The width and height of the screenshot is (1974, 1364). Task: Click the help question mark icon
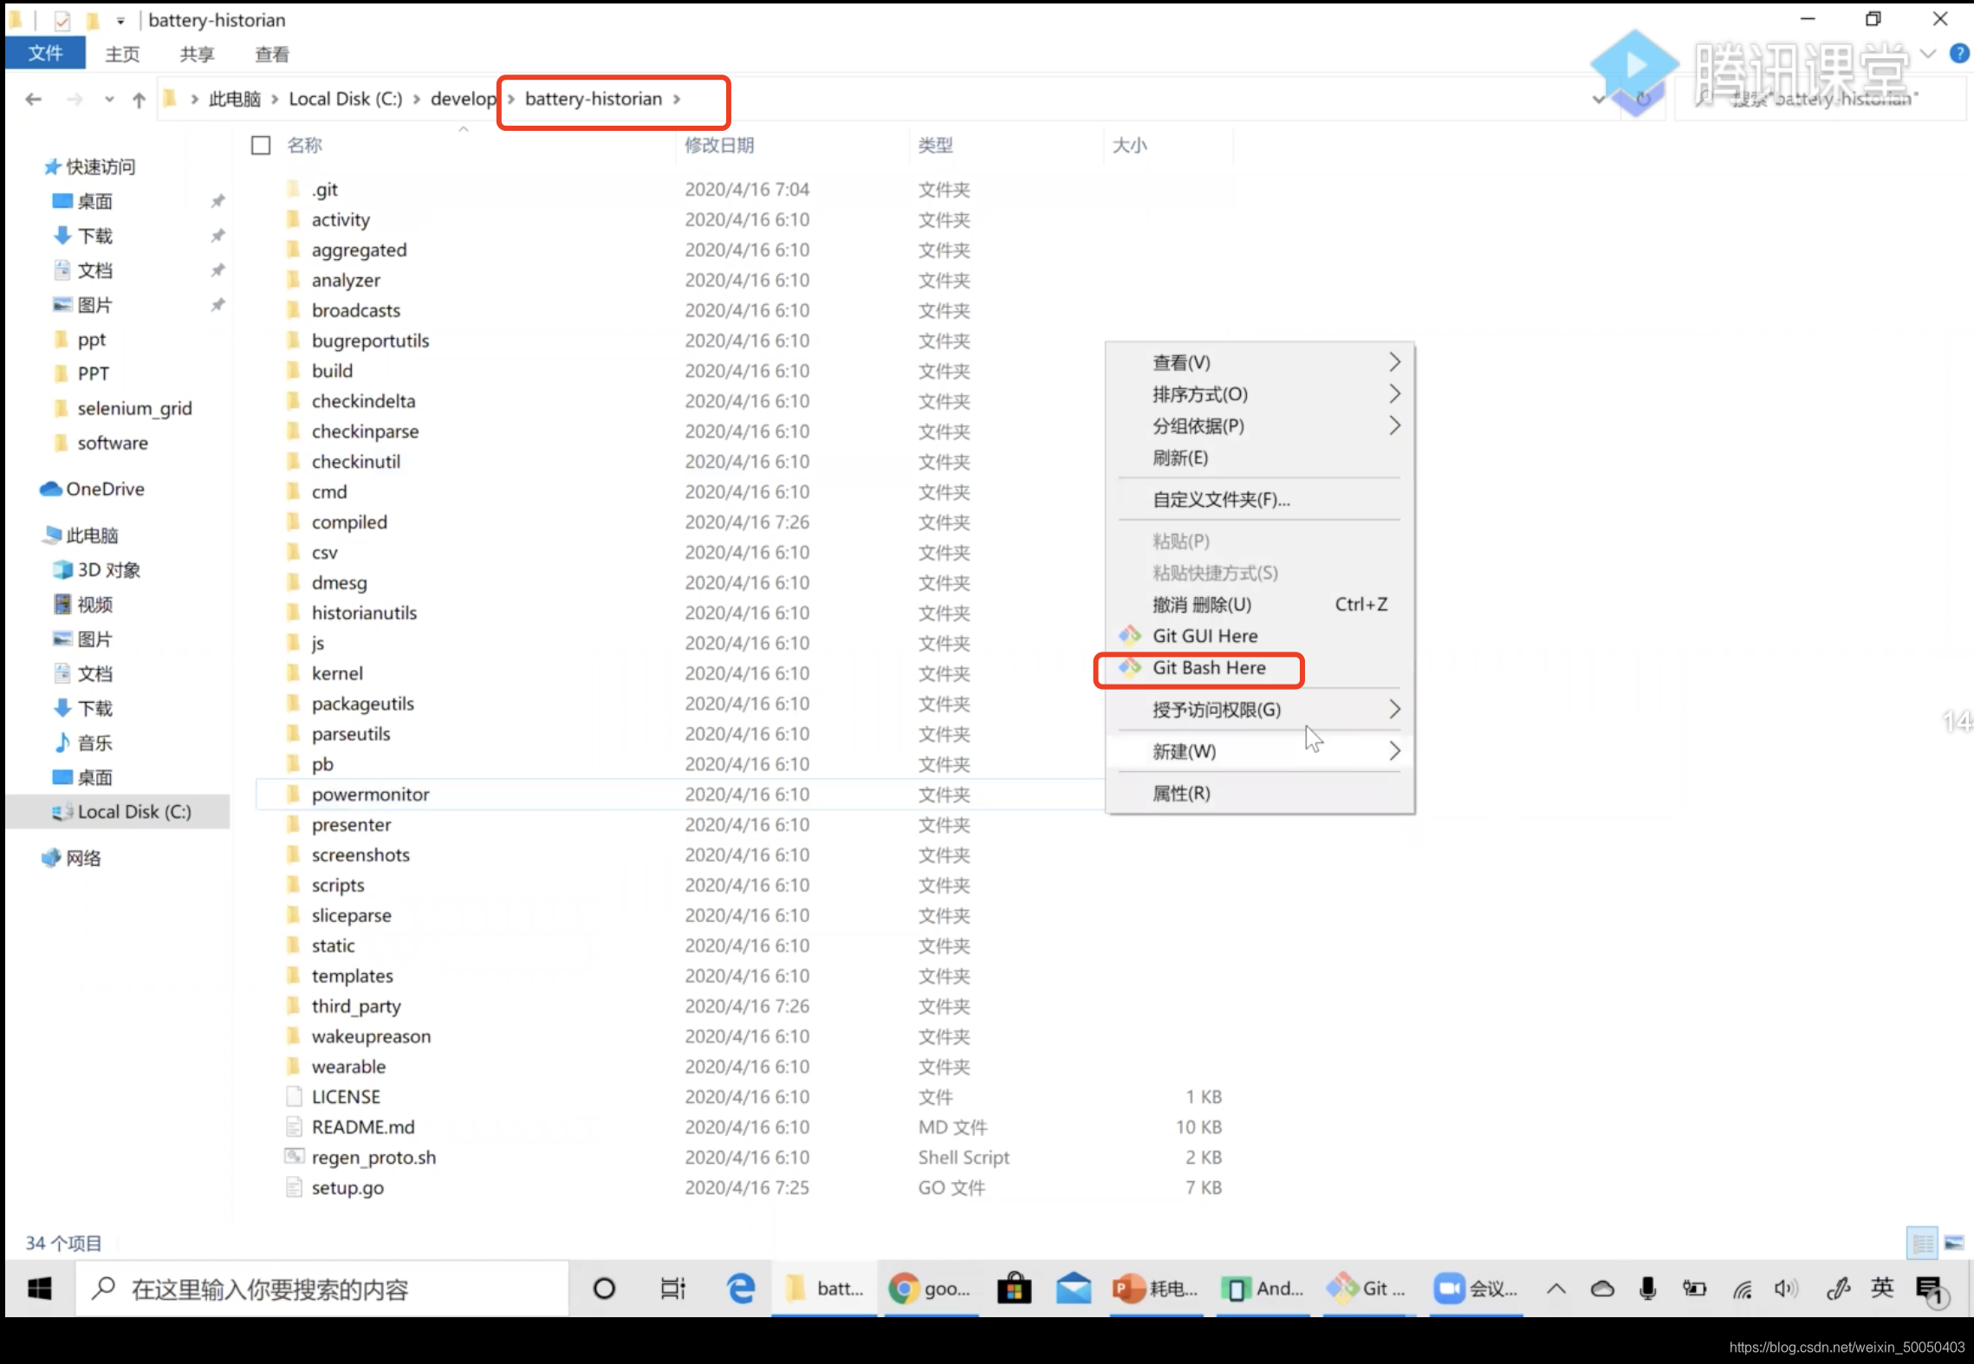1958,54
